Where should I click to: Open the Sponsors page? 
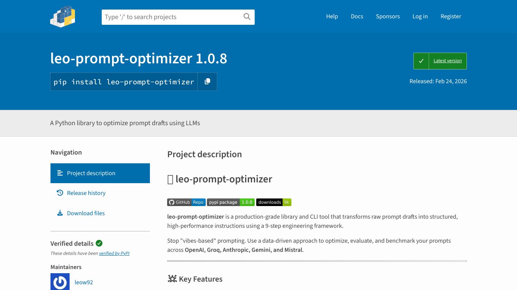point(388,16)
